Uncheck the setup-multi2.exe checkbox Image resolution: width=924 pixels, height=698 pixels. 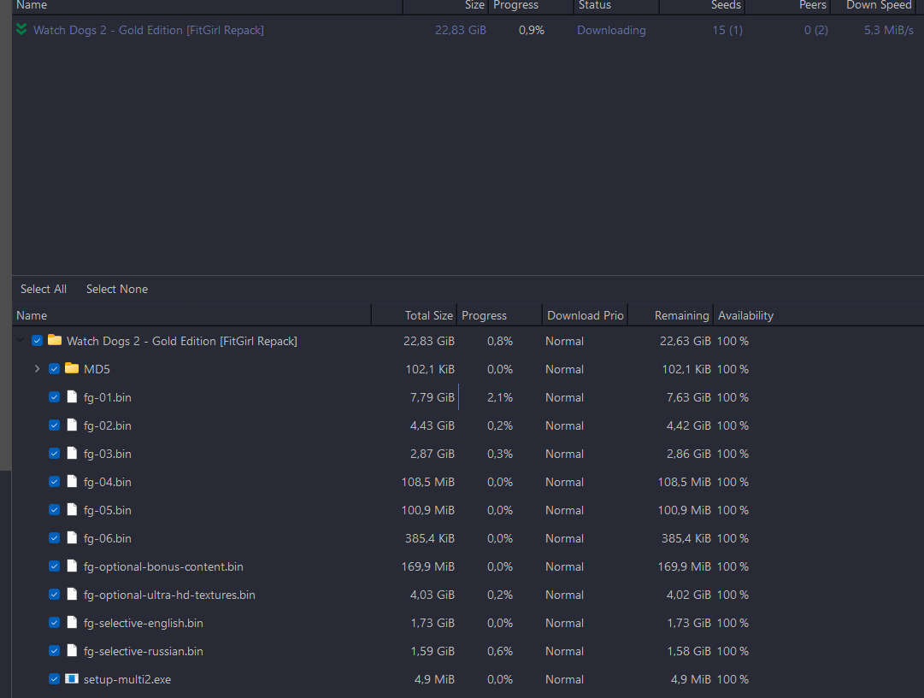(x=54, y=679)
